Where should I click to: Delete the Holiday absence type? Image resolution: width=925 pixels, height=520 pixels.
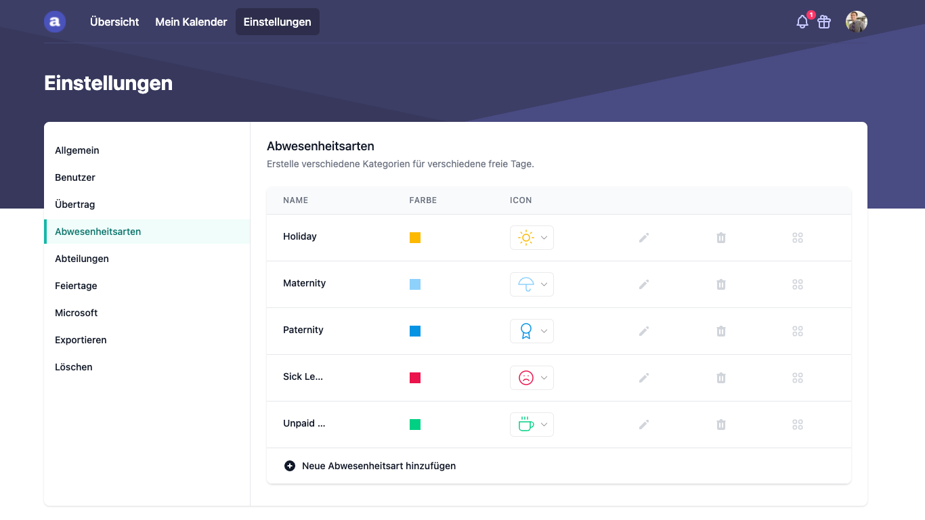coord(721,238)
